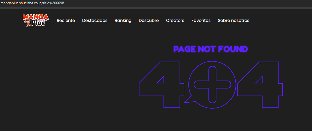This screenshot has width=312, height=131.
Task: Open Sobre nosotros page
Action: [x=233, y=21]
